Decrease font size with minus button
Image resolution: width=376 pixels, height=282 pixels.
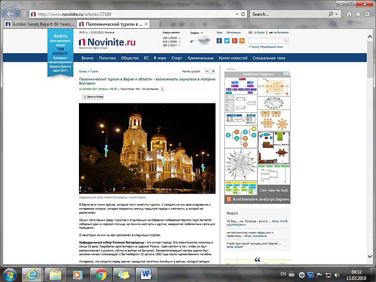(x=207, y=71)
